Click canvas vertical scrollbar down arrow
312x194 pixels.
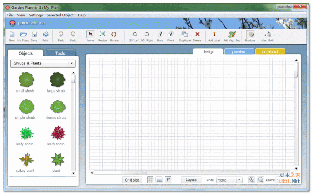[296, 169]
